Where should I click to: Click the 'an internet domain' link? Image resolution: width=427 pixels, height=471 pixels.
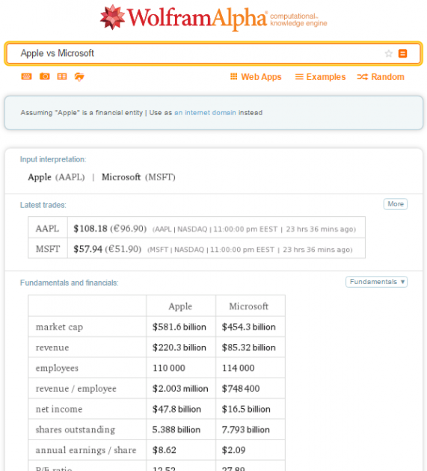point(205,113)
